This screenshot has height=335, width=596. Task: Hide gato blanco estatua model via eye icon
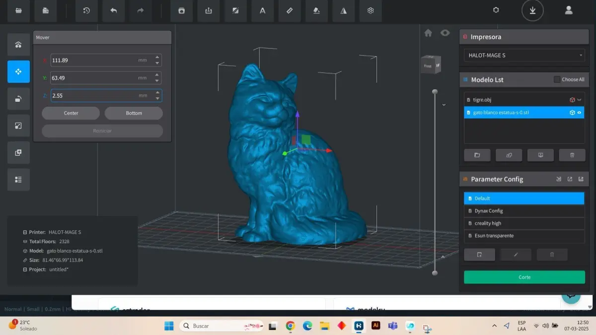[x=579, y=113]
